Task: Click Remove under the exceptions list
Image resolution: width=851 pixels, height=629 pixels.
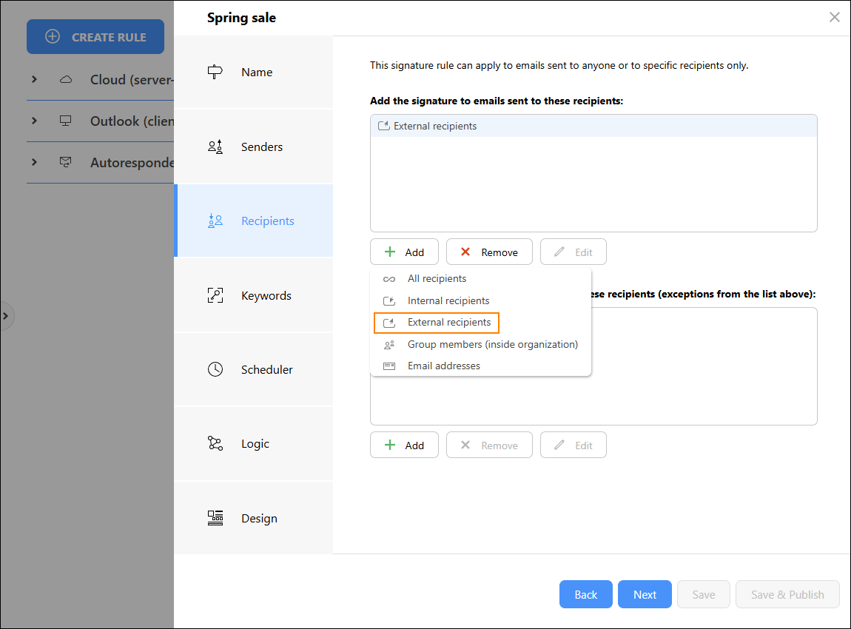Action: tap(490, 445)
